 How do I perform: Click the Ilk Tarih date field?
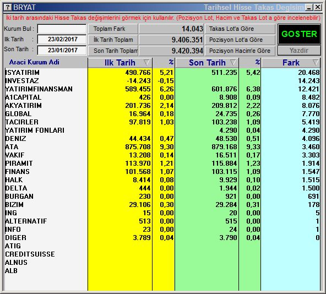point(62,39)
